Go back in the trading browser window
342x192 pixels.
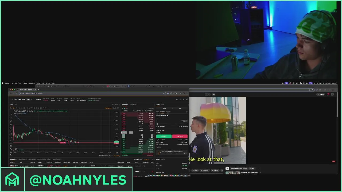pos(10,93)
